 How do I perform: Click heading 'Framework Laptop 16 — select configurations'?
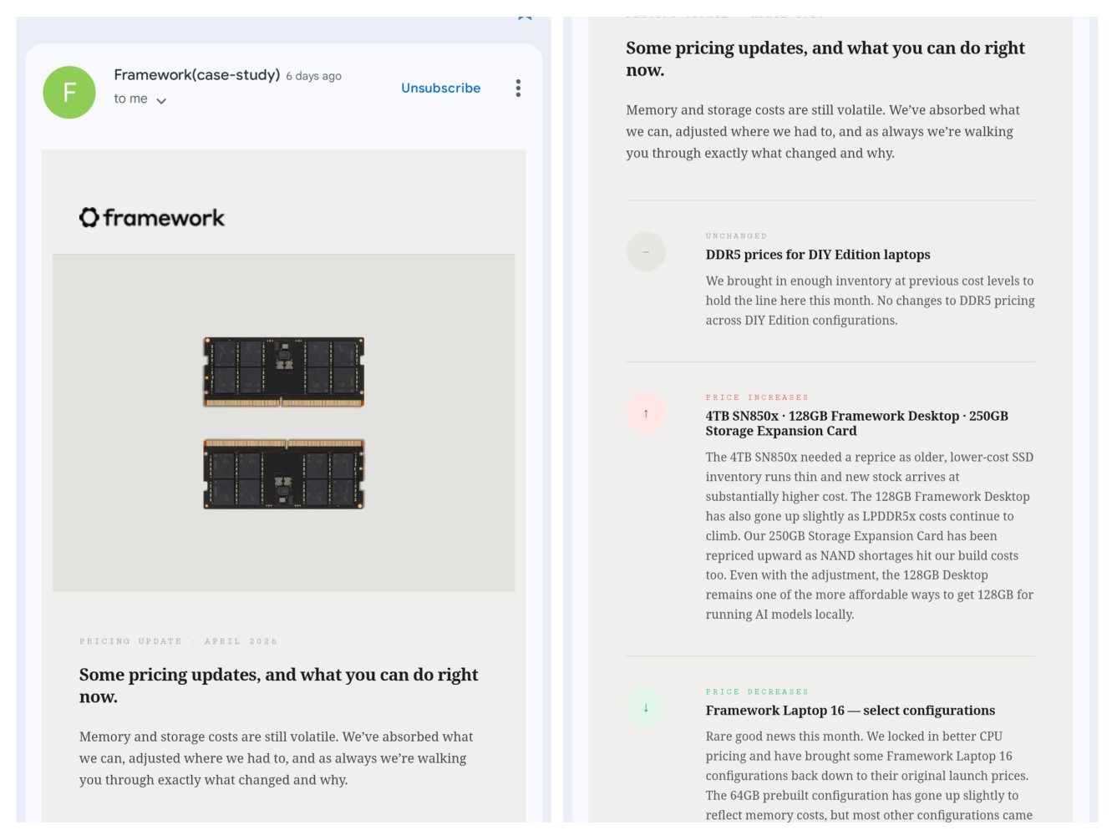click(x=850, y=711)
